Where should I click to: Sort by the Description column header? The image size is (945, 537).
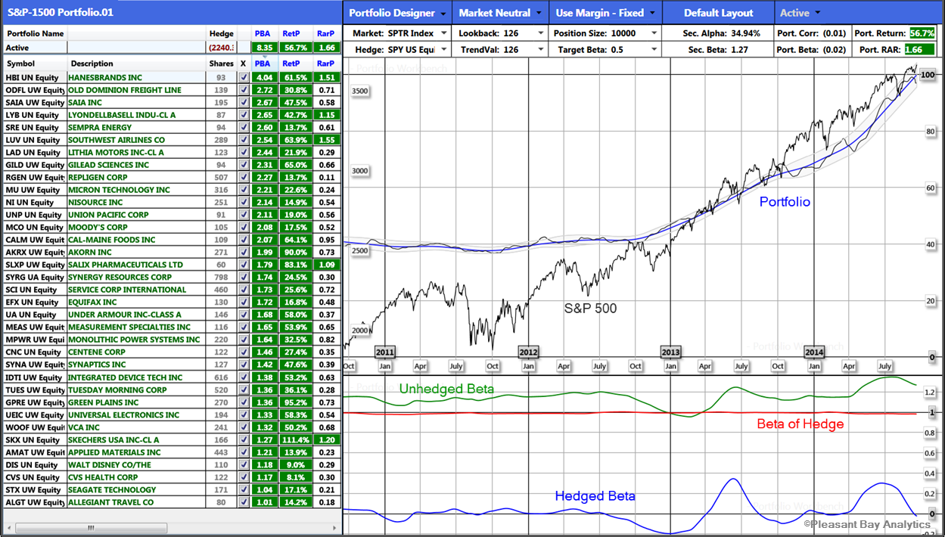point(136,64)
